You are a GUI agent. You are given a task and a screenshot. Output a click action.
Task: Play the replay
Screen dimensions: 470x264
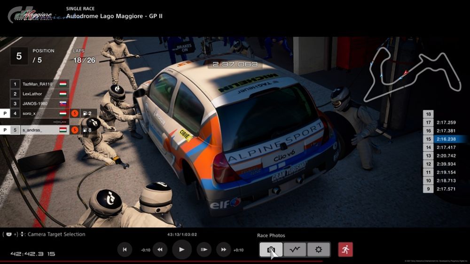click(x=181, y=249)
